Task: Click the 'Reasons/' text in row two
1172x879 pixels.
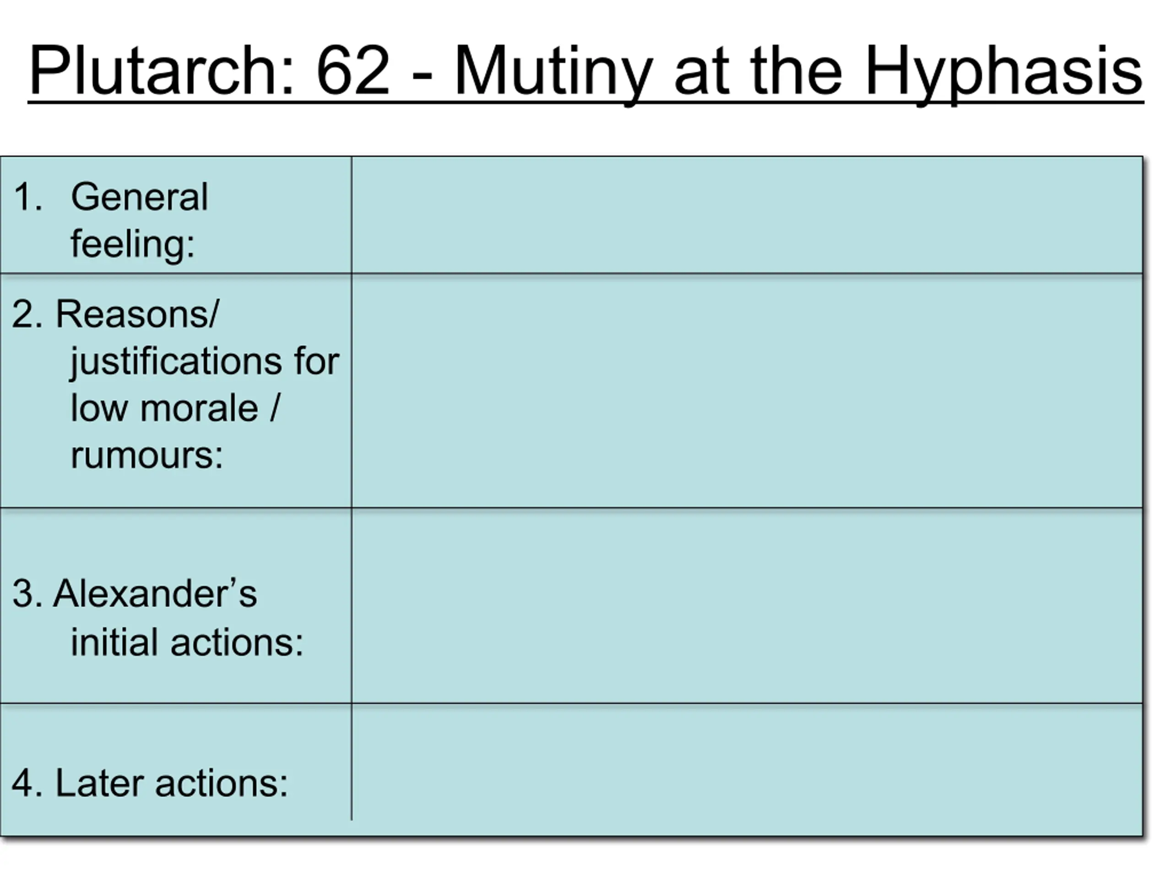Action: tap(137, 314)
